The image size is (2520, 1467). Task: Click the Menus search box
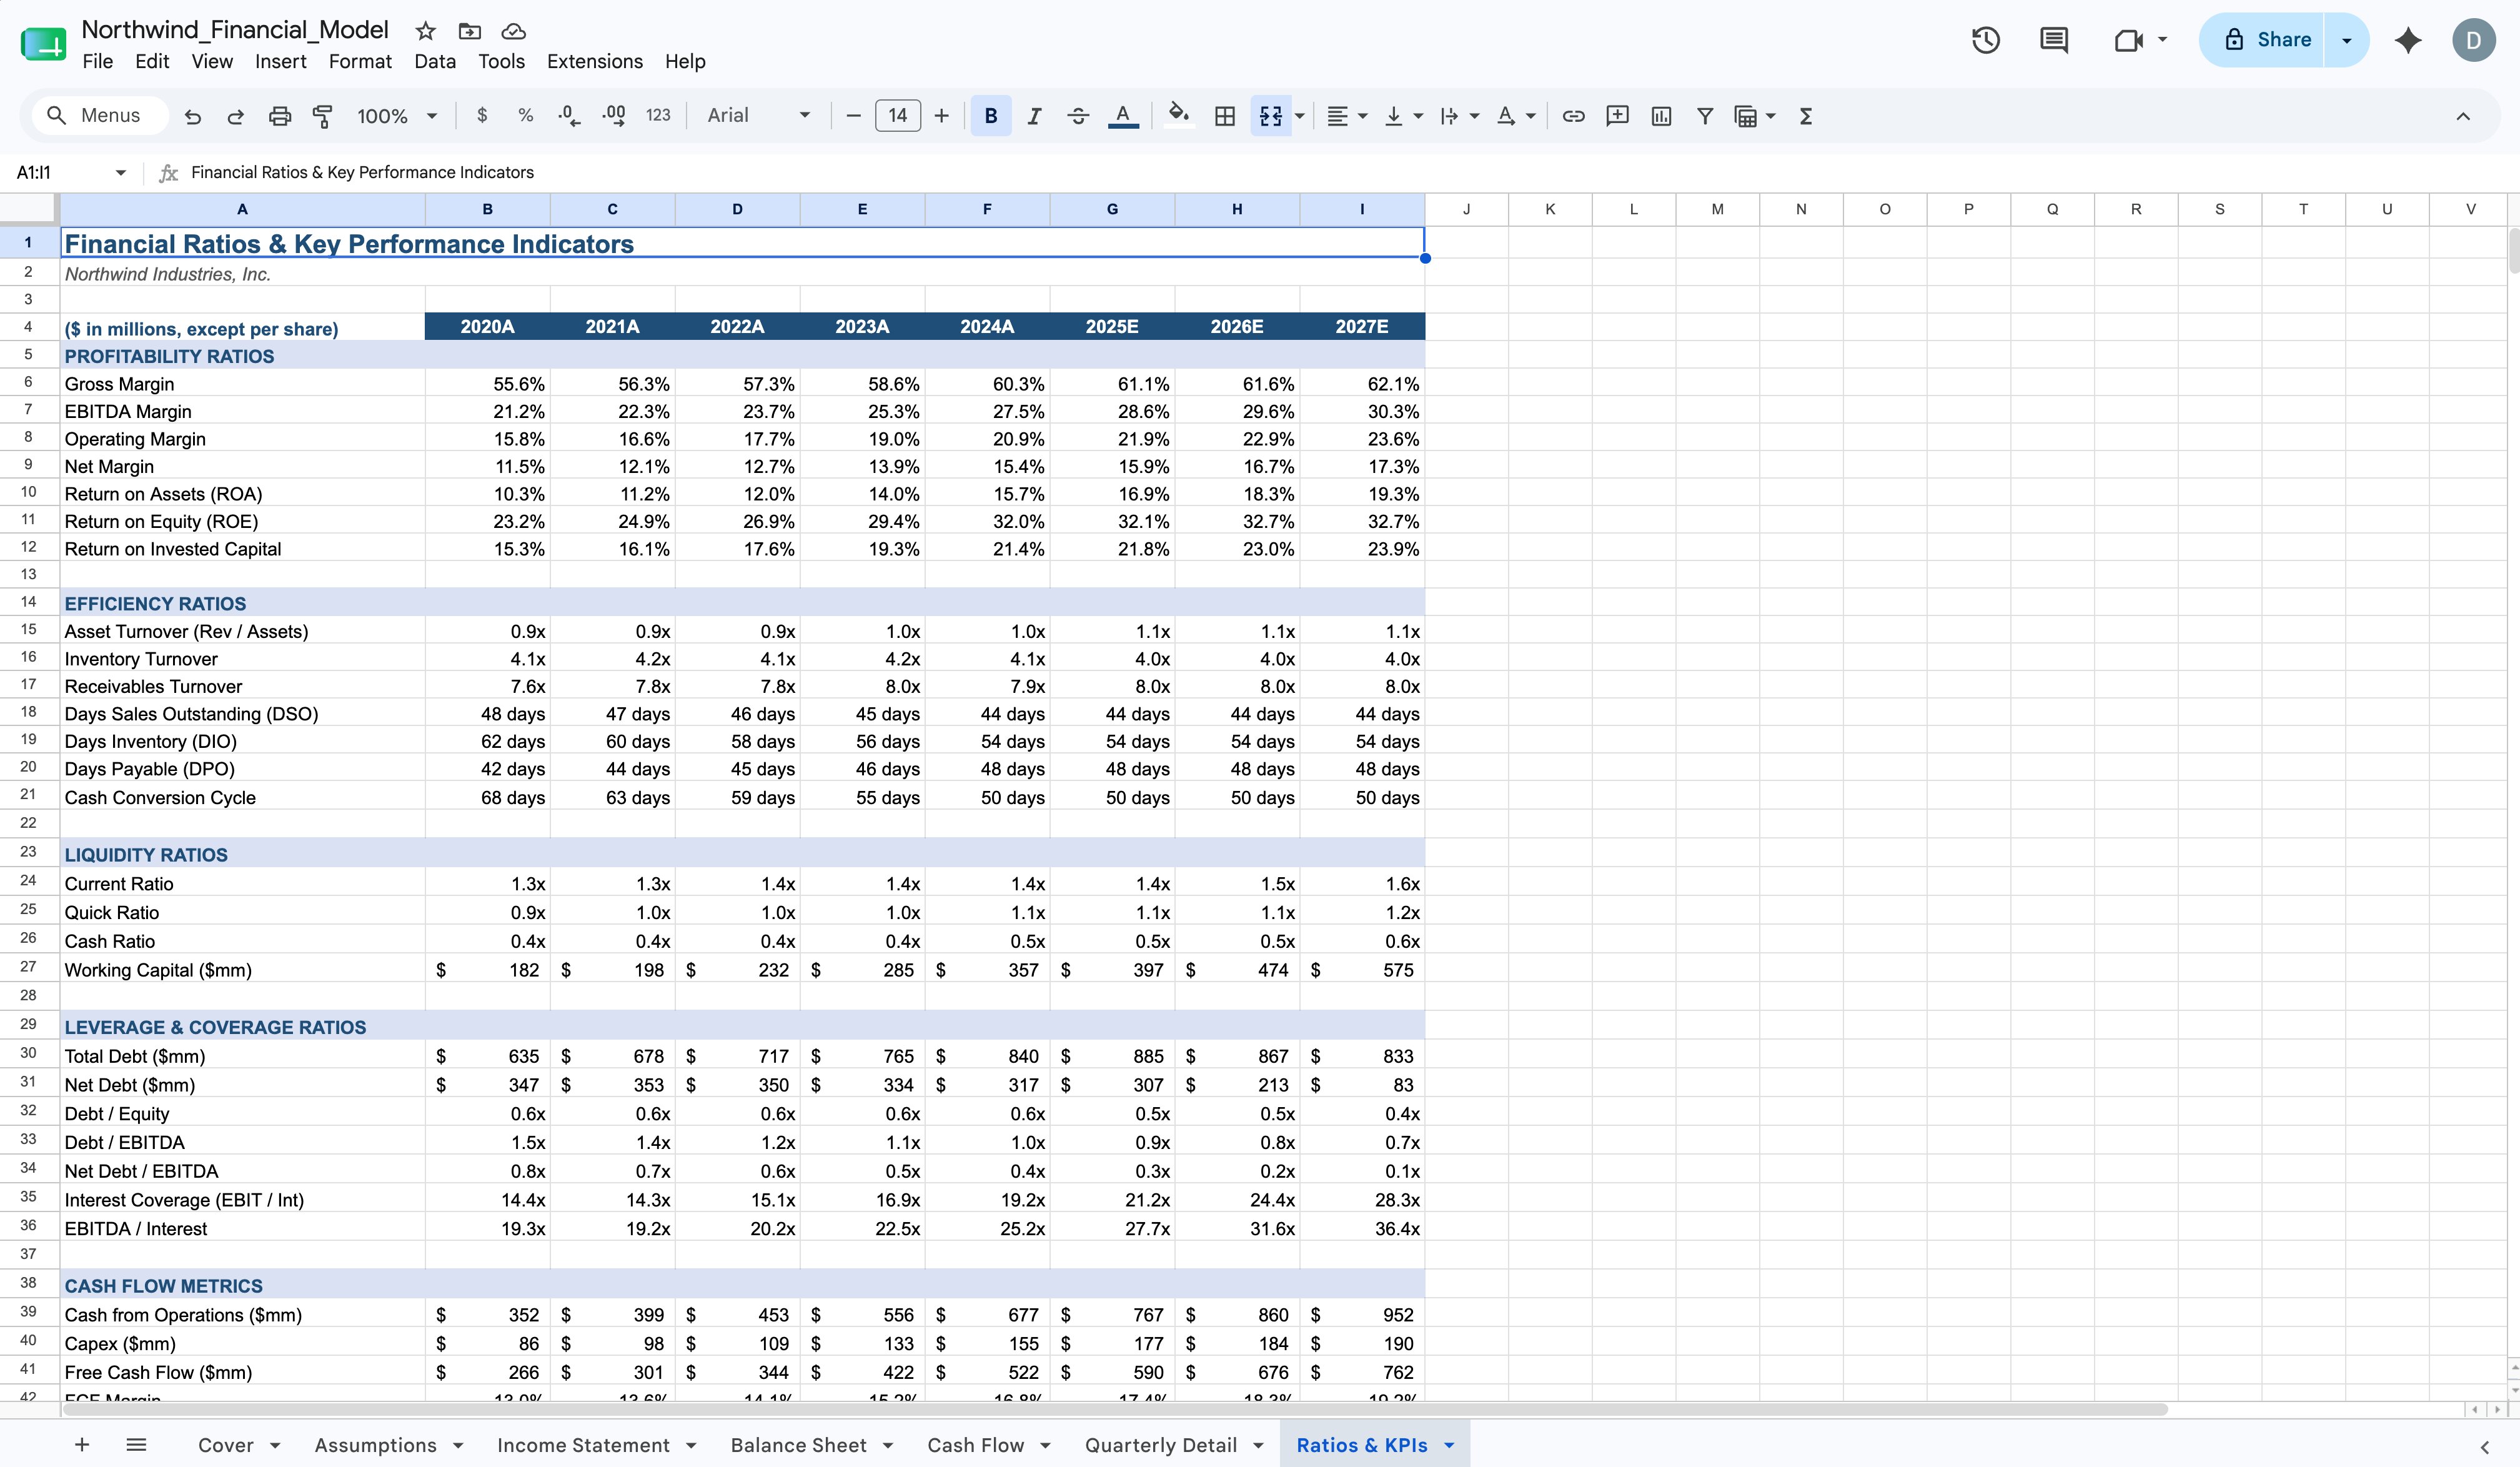point(100,116)
